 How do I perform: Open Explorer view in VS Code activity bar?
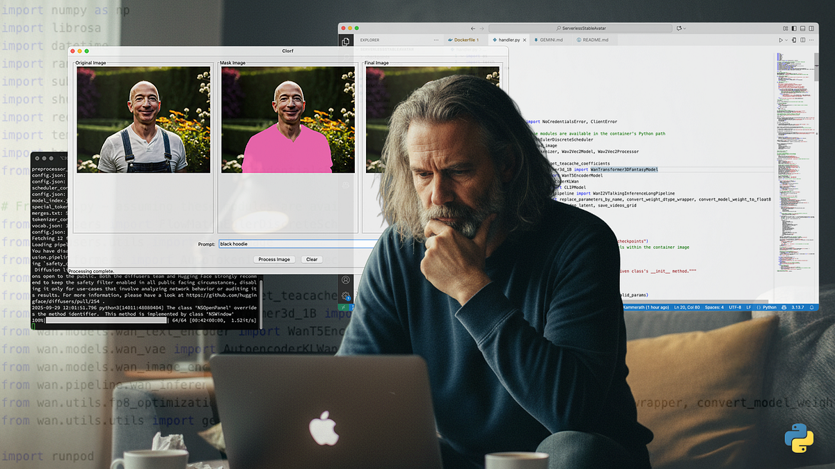tap(345, 41)
